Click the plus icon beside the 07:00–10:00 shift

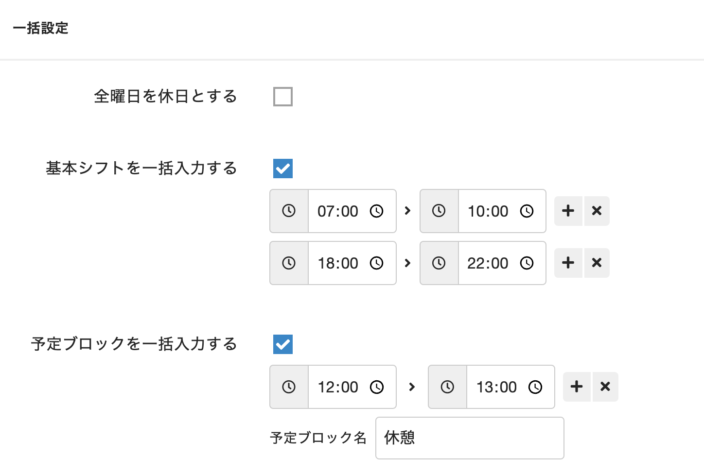(568, 211)
